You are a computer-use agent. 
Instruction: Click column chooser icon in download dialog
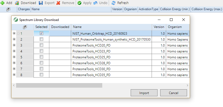coord(25,27)
